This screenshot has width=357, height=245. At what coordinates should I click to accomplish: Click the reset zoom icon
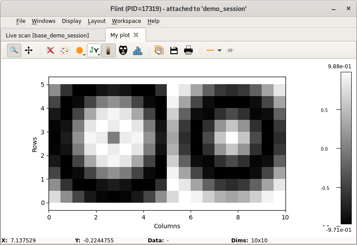[50, 50]
